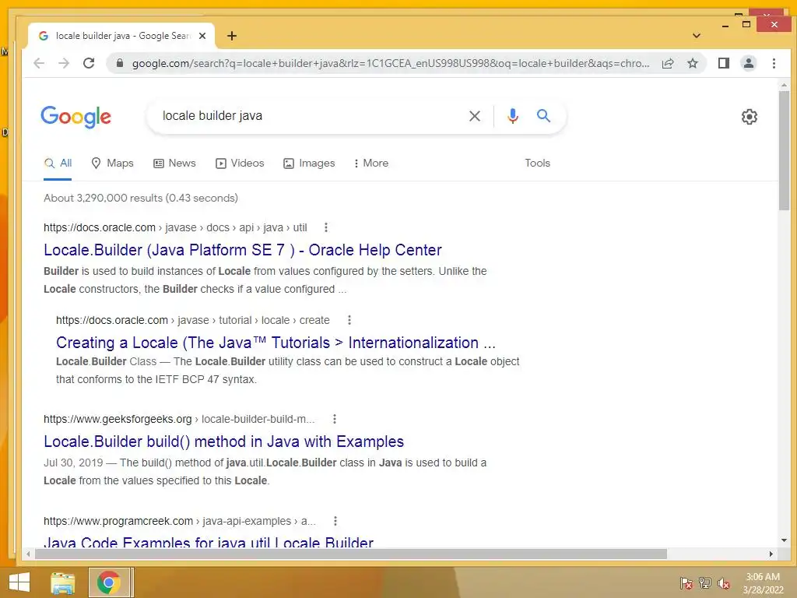Image resolution: width=797 pixels, height=598 pixels.
Task: Reload the current page
Action: tap(89, 63)
